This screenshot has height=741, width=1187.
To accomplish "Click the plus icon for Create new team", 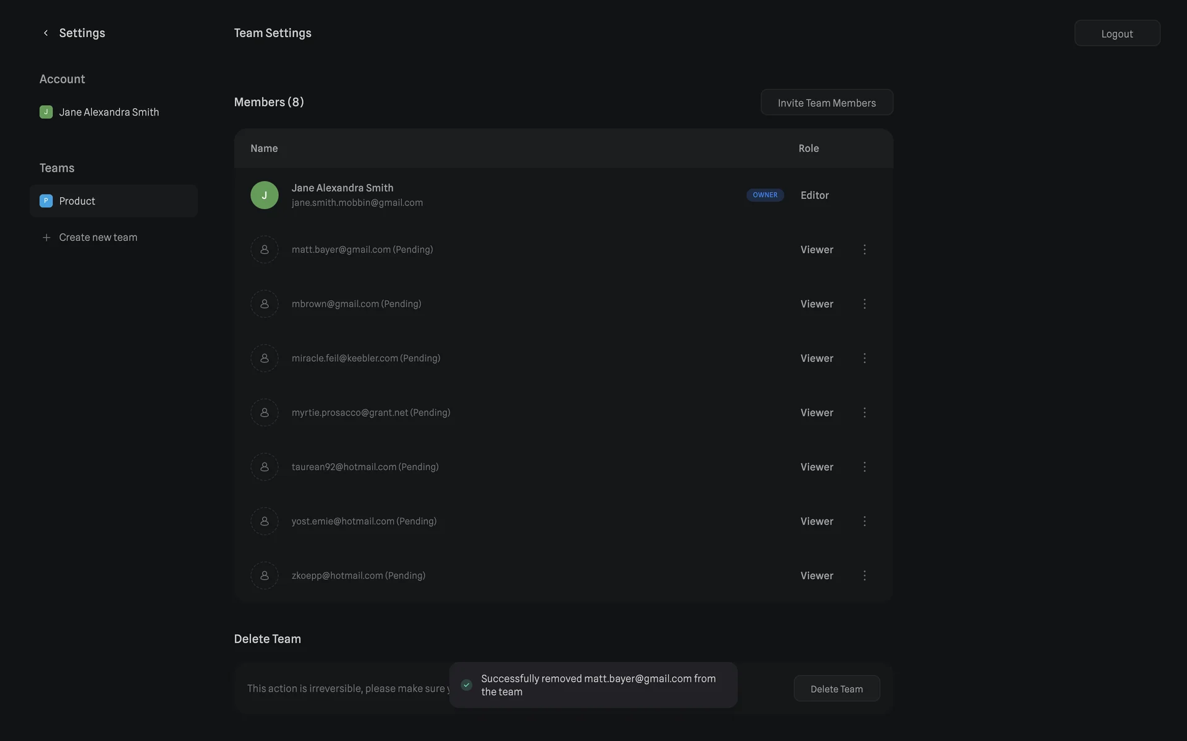I will click(x=46, y=238).
